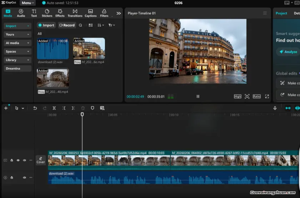
Task: Switch to the Captions tab
Action: [90, 13]
